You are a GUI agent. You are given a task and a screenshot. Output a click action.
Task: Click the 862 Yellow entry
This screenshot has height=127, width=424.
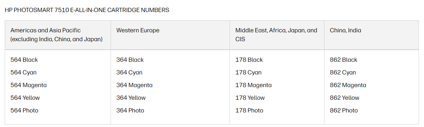click(344, 98)
